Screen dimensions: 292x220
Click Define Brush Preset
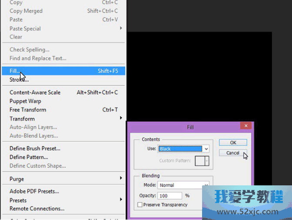pyautogui.click(x=35, y=149)
